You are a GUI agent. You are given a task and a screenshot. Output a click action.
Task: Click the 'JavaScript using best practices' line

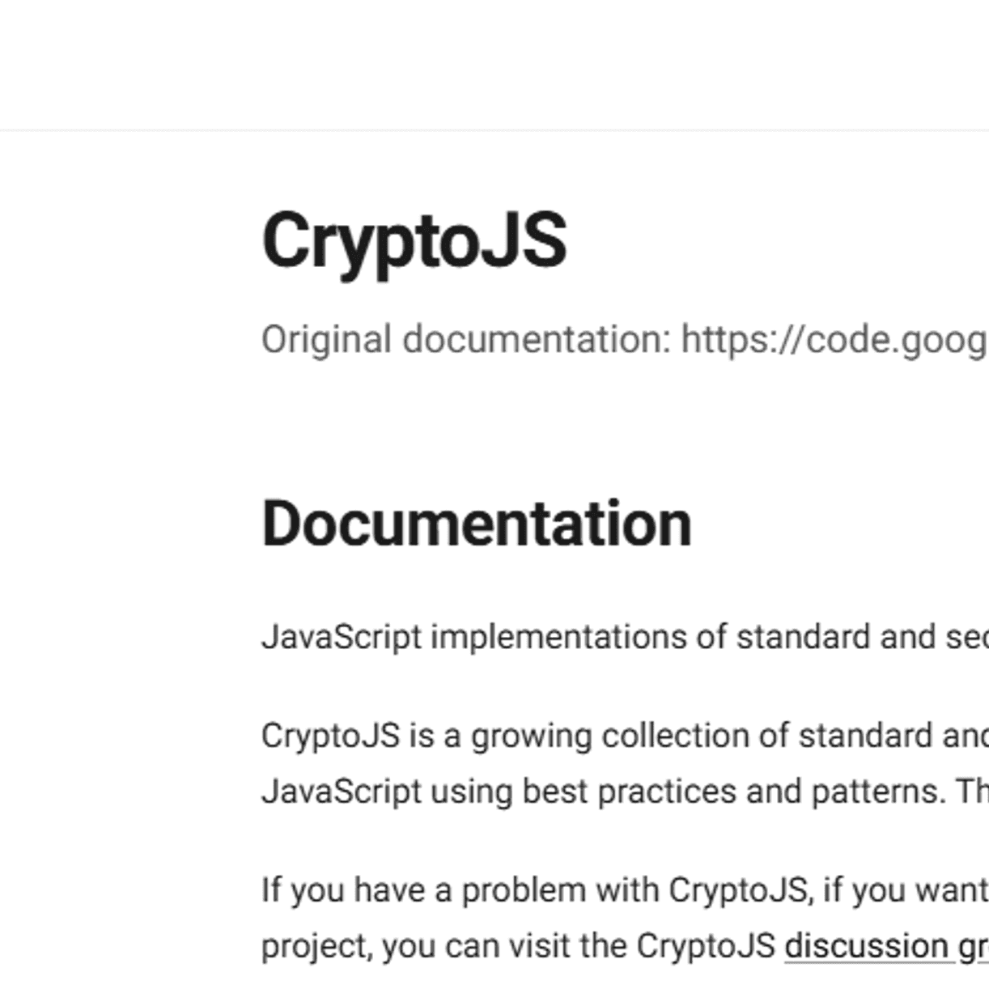point(625,792)
